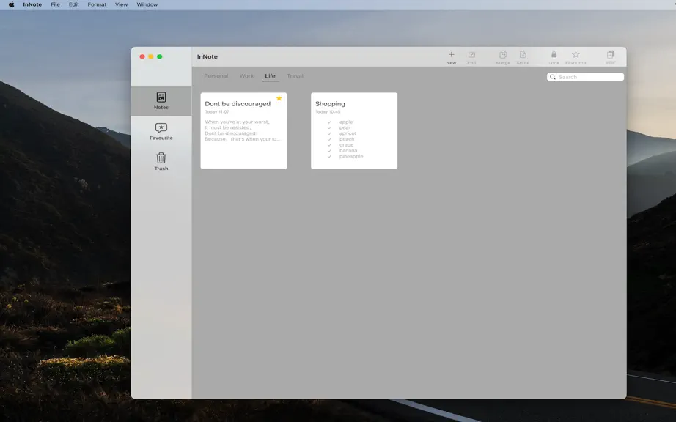Switch to the Work tab
The height and width of the screenshot is (422, 676).
(246, 76)
